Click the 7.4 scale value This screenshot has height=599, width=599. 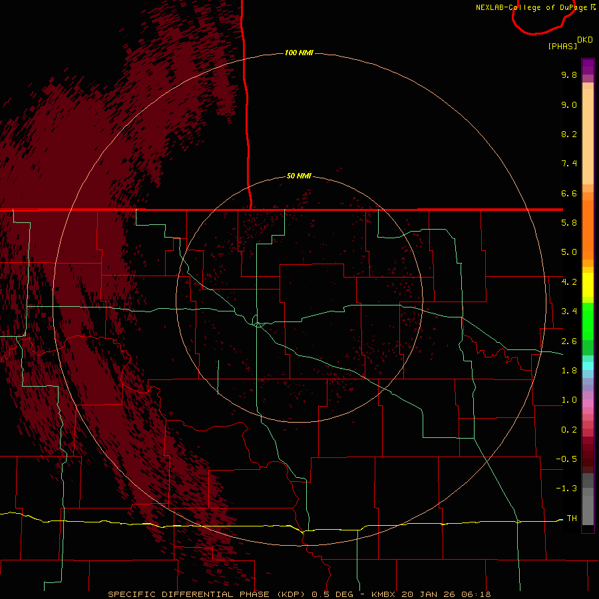(x=569, y=164)
